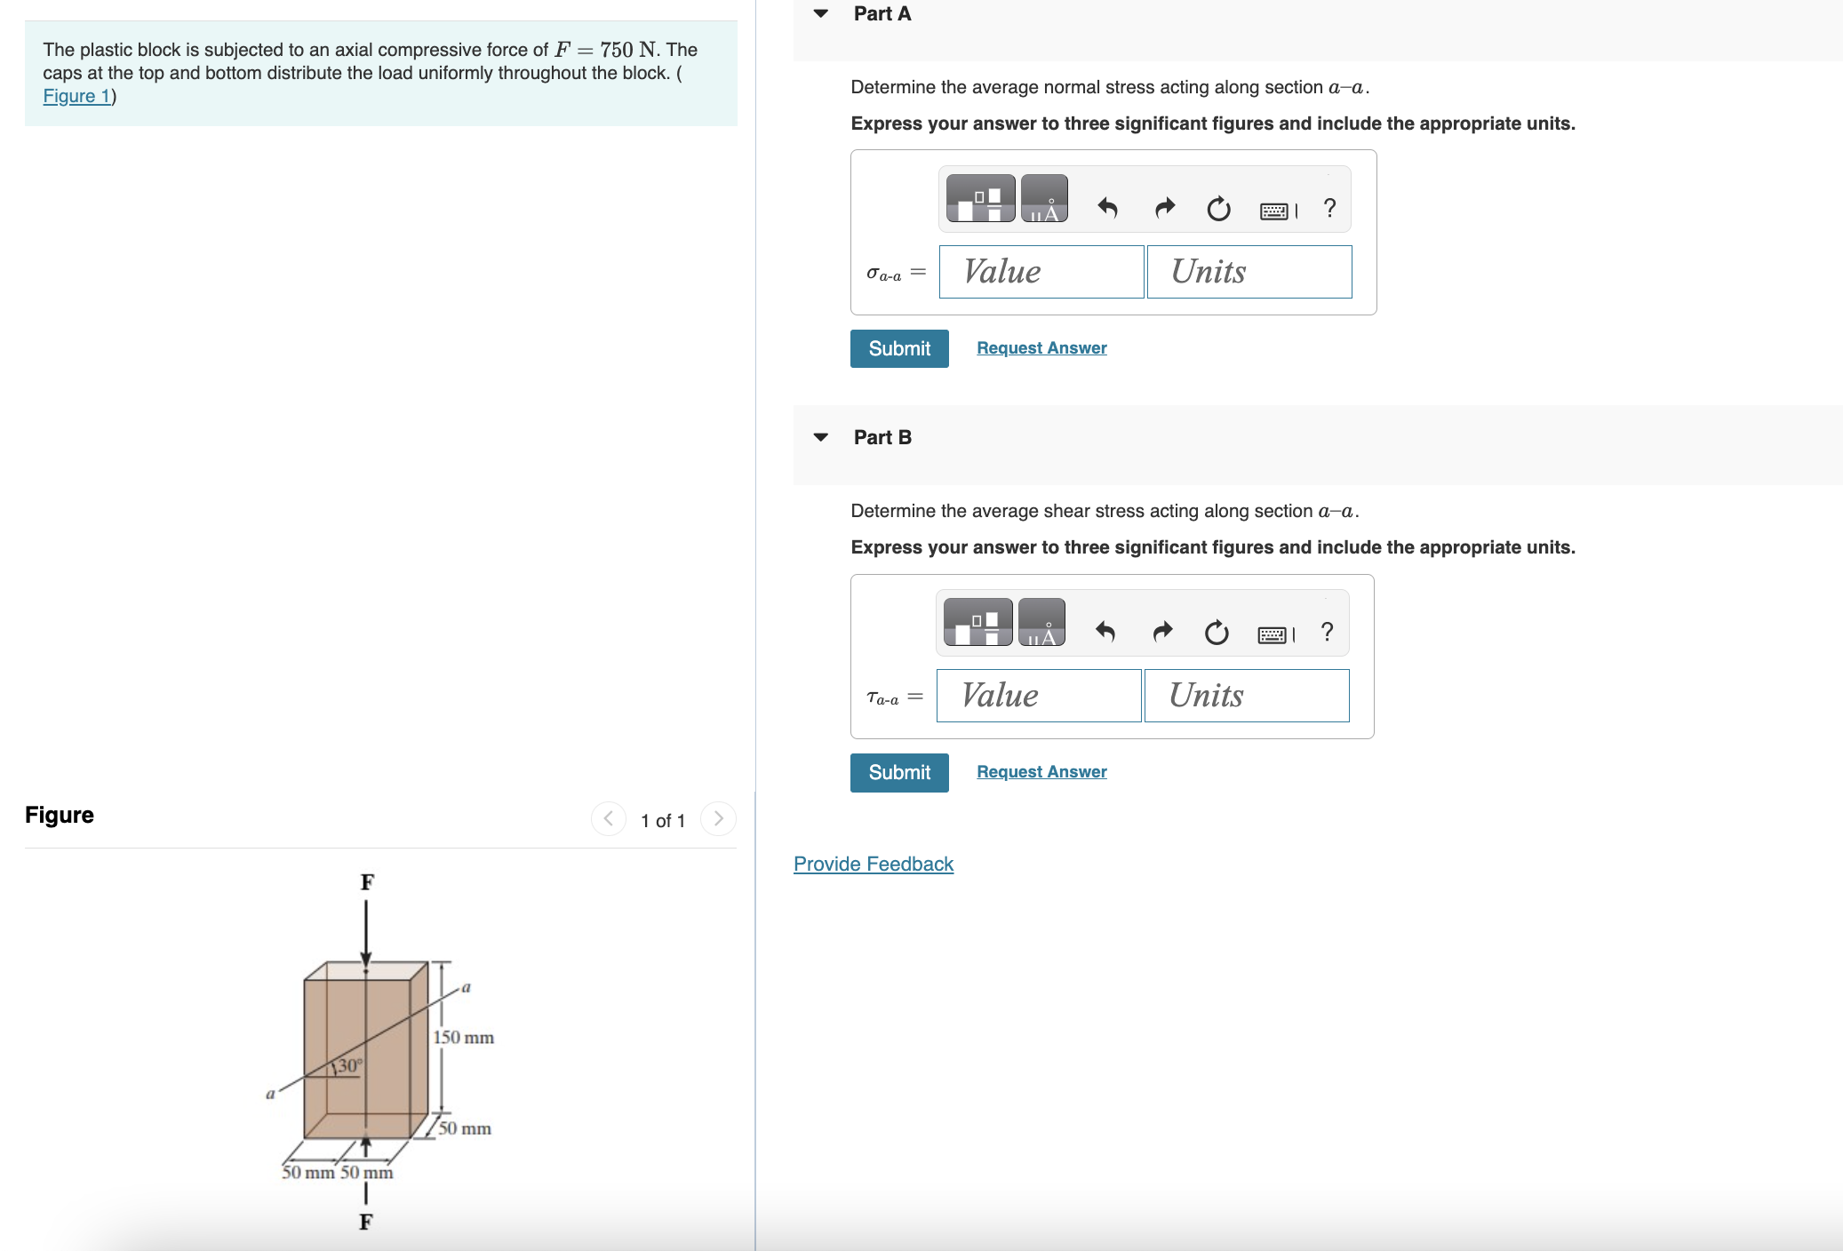Click the next figure arrow
The image size is (1843, 1251).
(718, 819)
